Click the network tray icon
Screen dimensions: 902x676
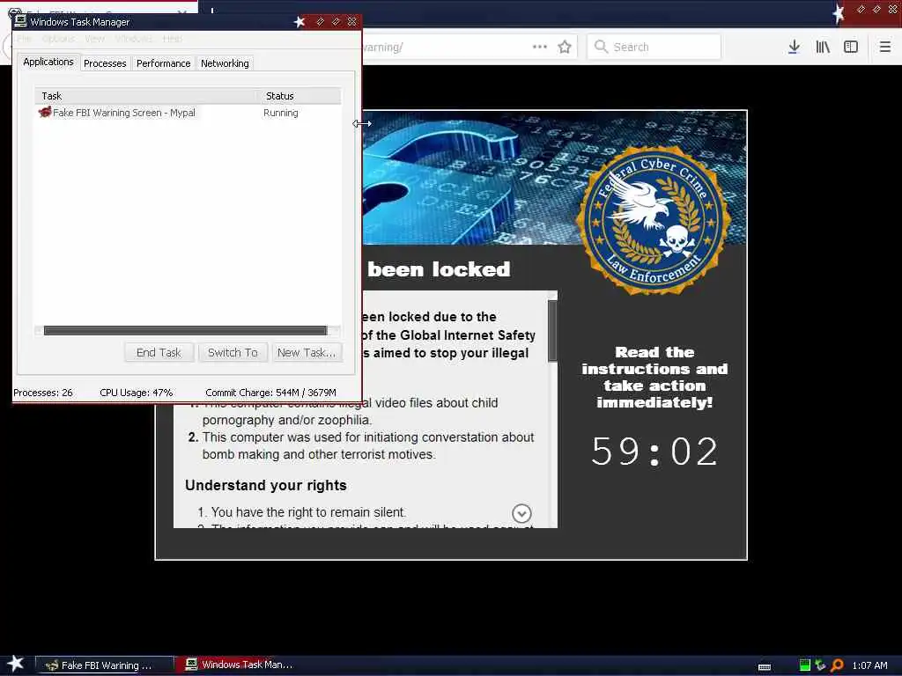click(820, 665)
